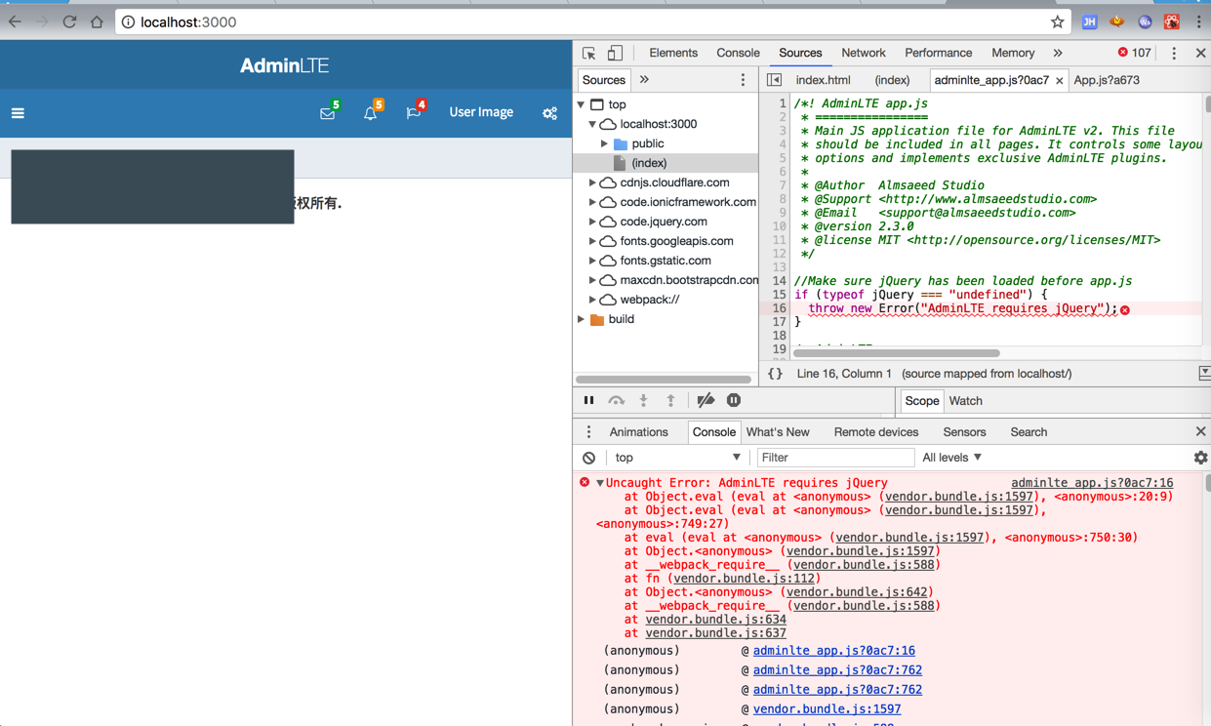Click the pretty print braces icon
This screenshot has width=1211, height=726.
pyautogui.click(x=775, y=374)
